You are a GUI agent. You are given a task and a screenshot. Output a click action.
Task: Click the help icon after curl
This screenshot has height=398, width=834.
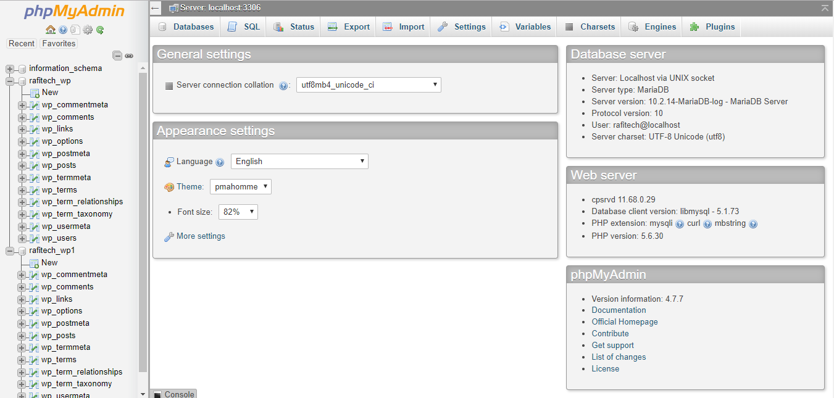[707, 224]
